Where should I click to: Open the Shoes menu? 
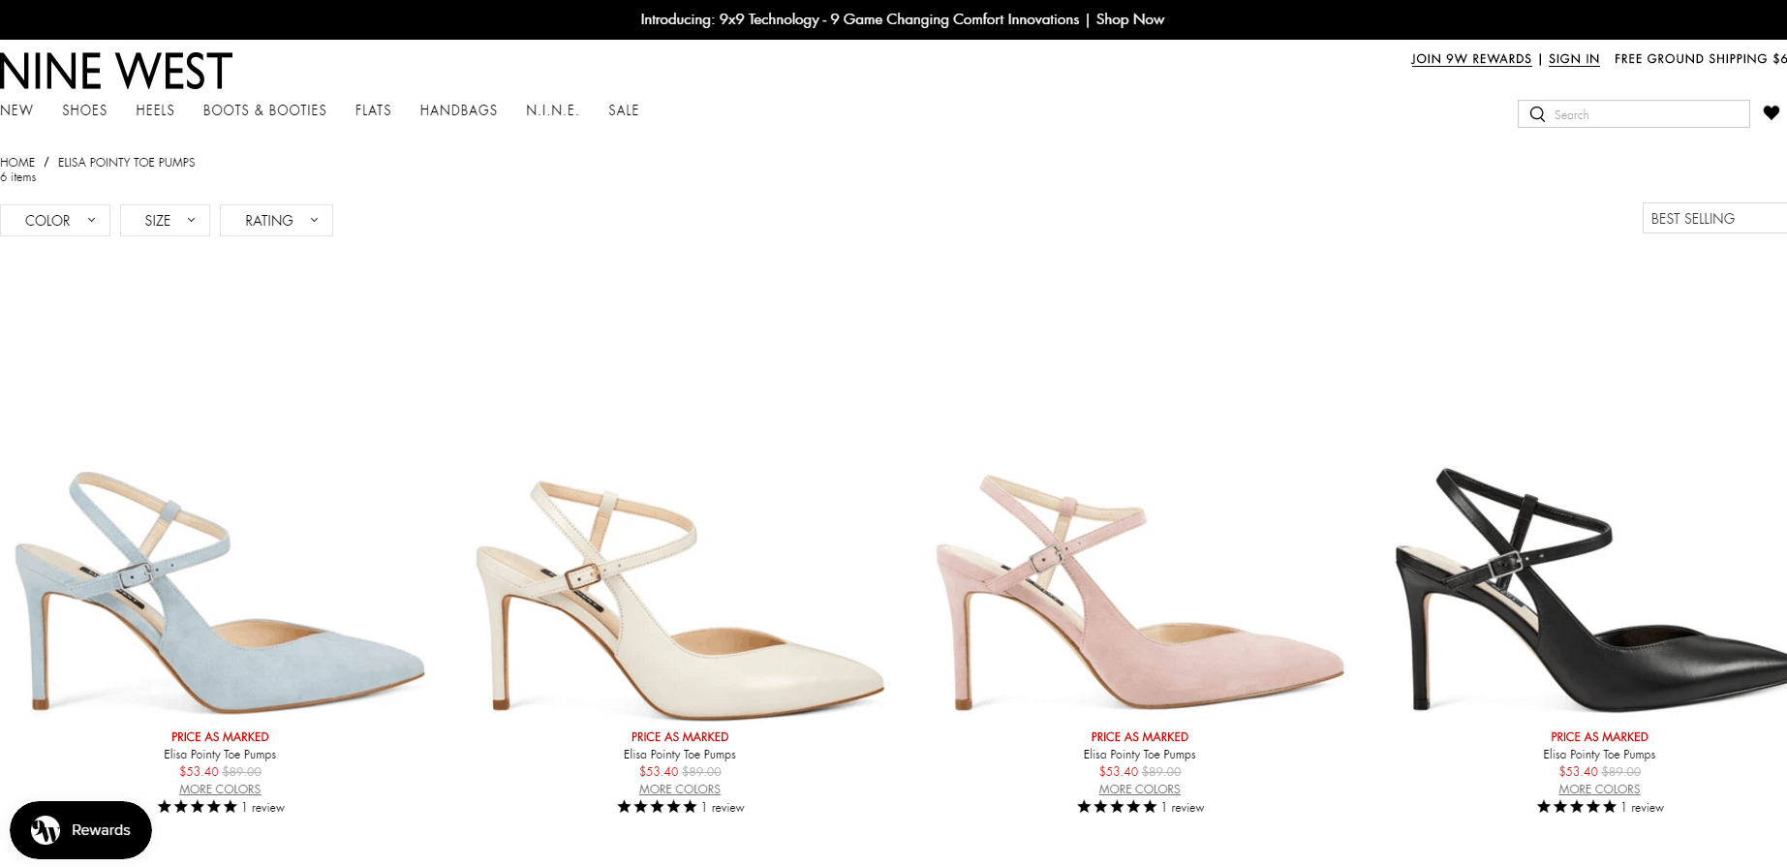click(x=85, y=110)
